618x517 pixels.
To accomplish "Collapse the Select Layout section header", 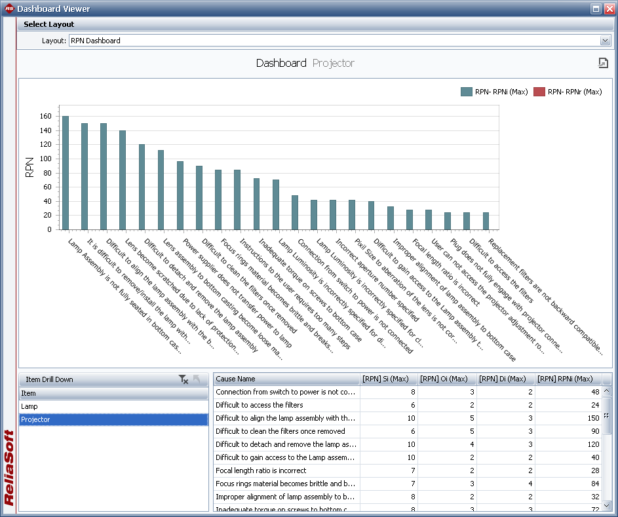I will pos(49,24).
